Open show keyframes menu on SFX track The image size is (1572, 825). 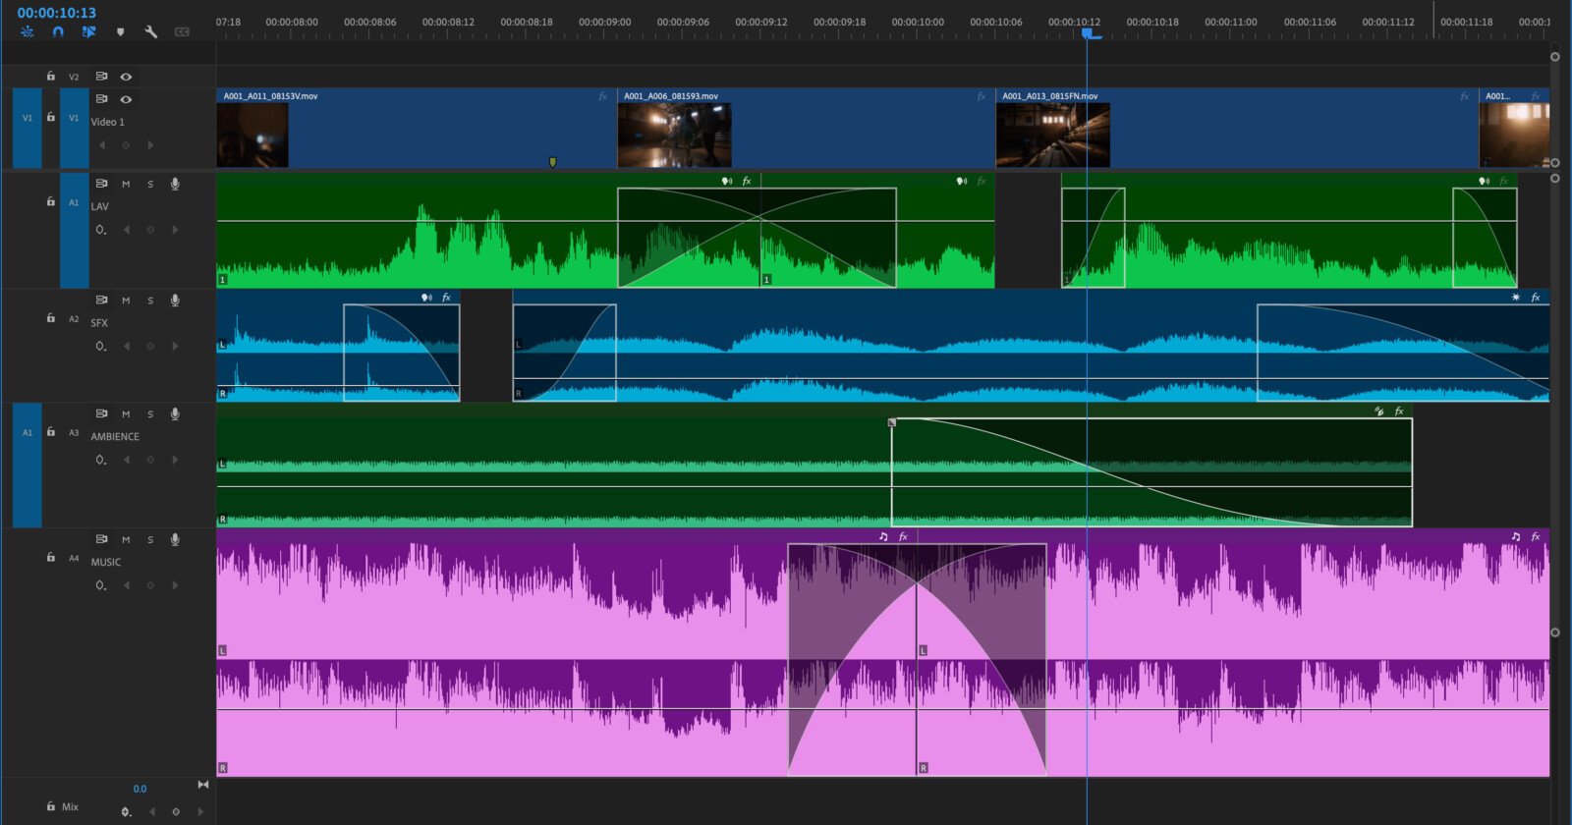click(101, 346)
